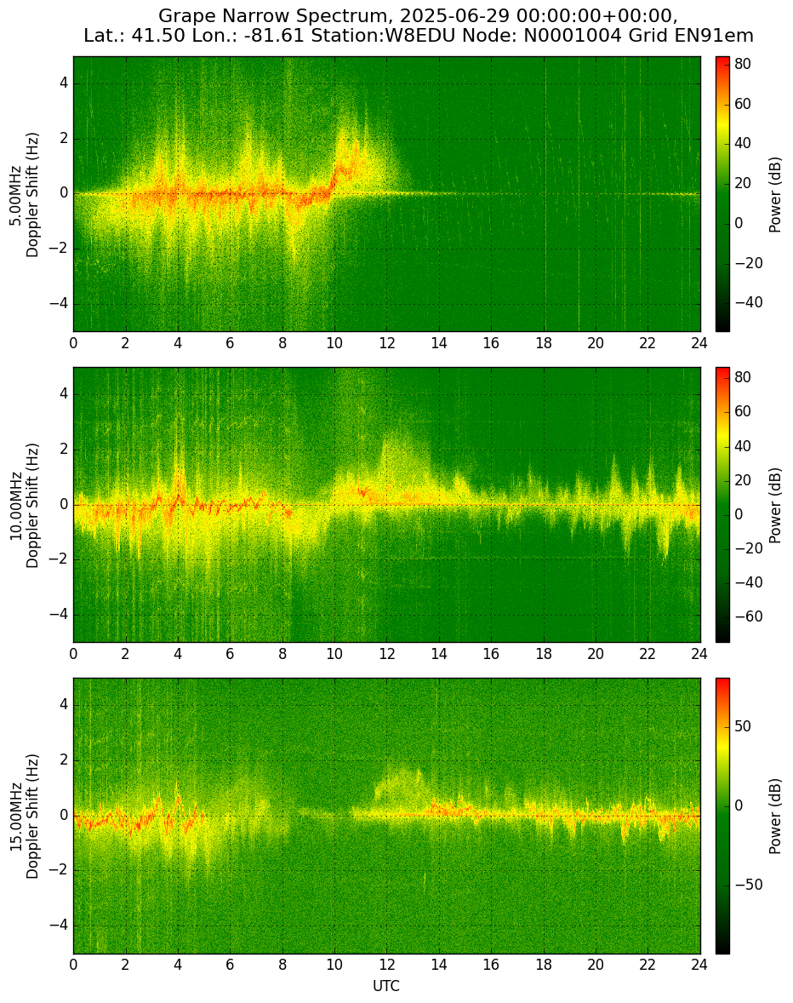Image resolution: width=793 pixels, height=1003 pixels.
Task: Select the 15.00MHz Doppler Shift axis label
Action: coord(23,817)
